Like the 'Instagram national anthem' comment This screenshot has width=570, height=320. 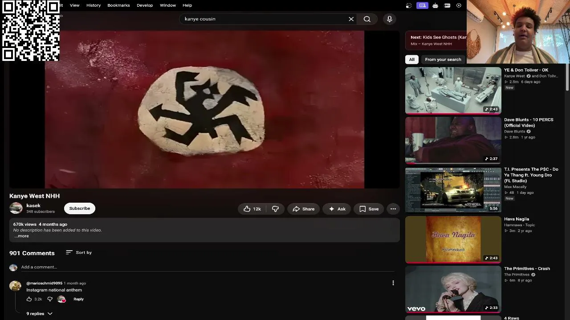(x=29, y=299)
